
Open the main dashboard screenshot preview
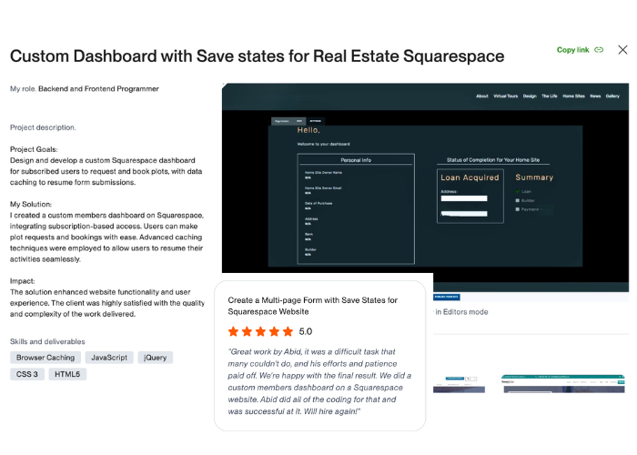pyautogui.click(x=425, y=187)
